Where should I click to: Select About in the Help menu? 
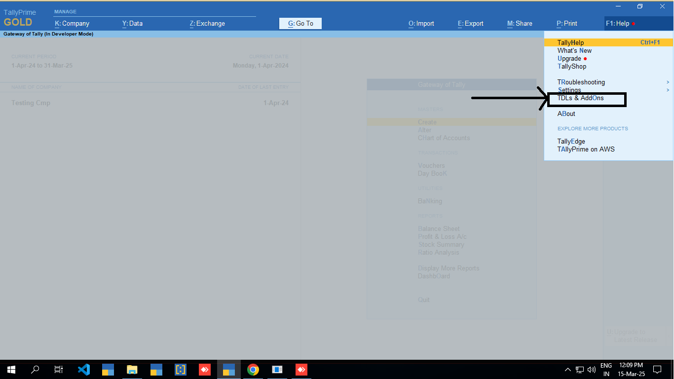tap(566, 114)
